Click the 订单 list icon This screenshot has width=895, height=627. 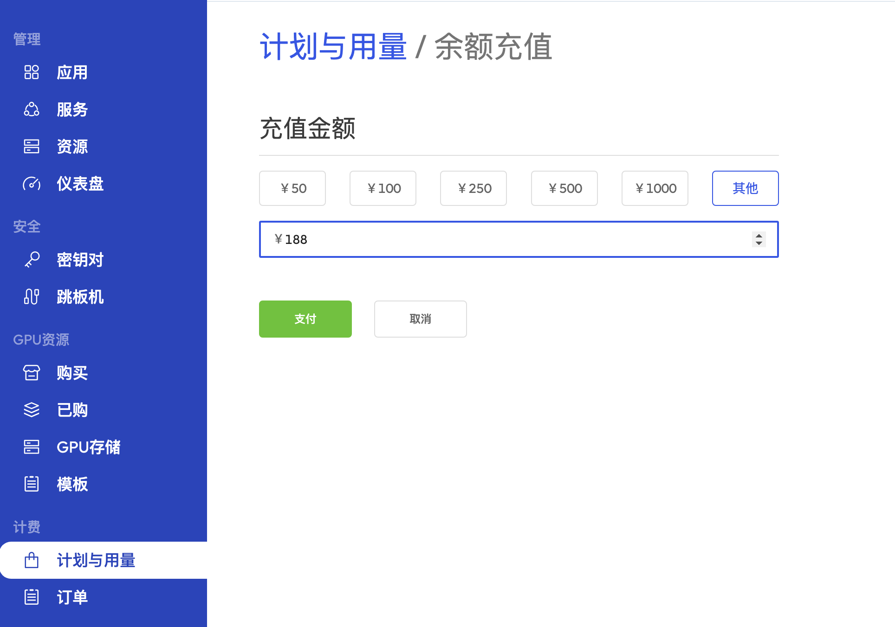coord(32,597)
